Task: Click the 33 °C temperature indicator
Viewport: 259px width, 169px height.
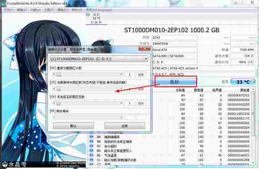Action: pyautogui.click(x=243, y=82)
